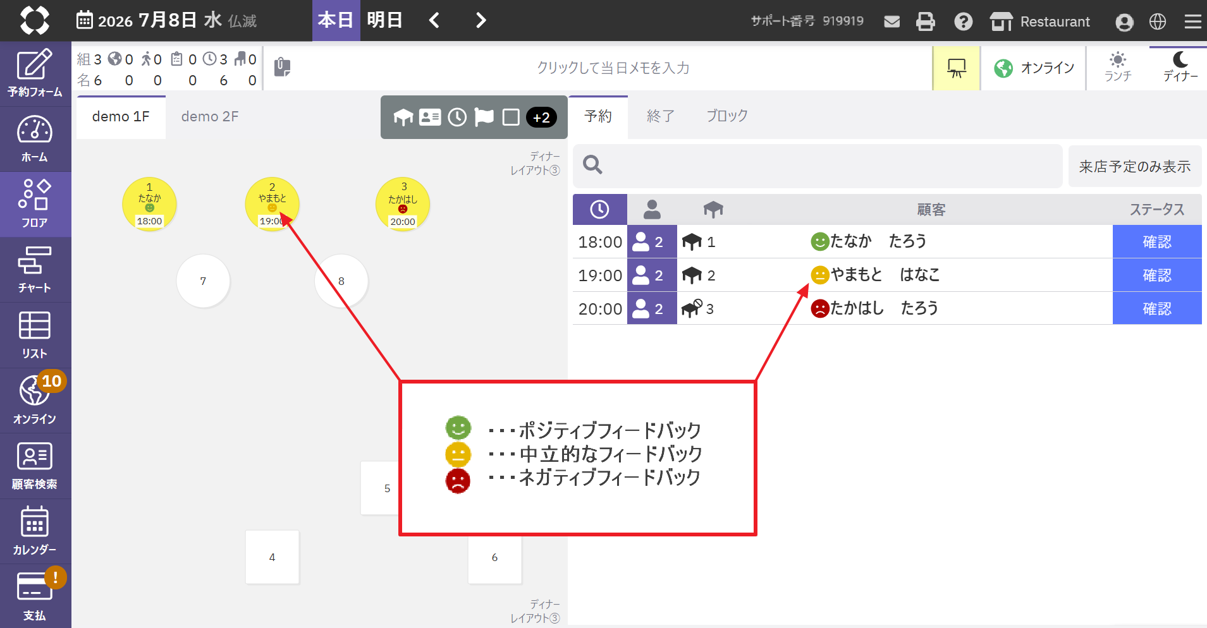The width and height of the screenshot is (1207, 628).
Task: Open the hamburger menu
Action: [1192, 21]
